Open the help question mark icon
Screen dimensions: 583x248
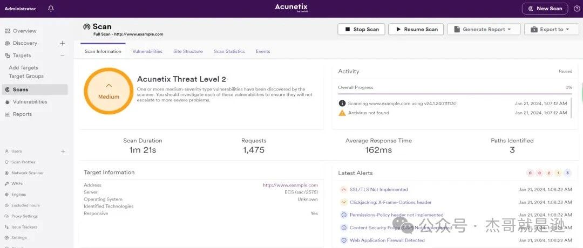tap(577, 9)
